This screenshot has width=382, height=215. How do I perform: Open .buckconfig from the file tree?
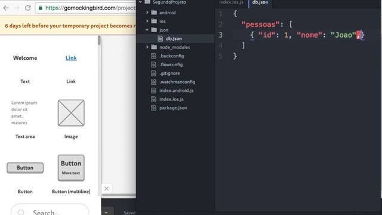click(x=172, y=56)
